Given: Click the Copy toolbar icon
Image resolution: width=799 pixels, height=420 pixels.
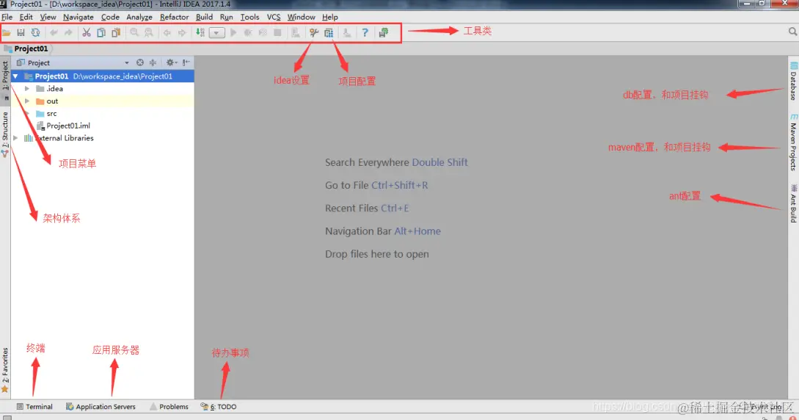Looking at the screenshot, I should coord(101,32).
